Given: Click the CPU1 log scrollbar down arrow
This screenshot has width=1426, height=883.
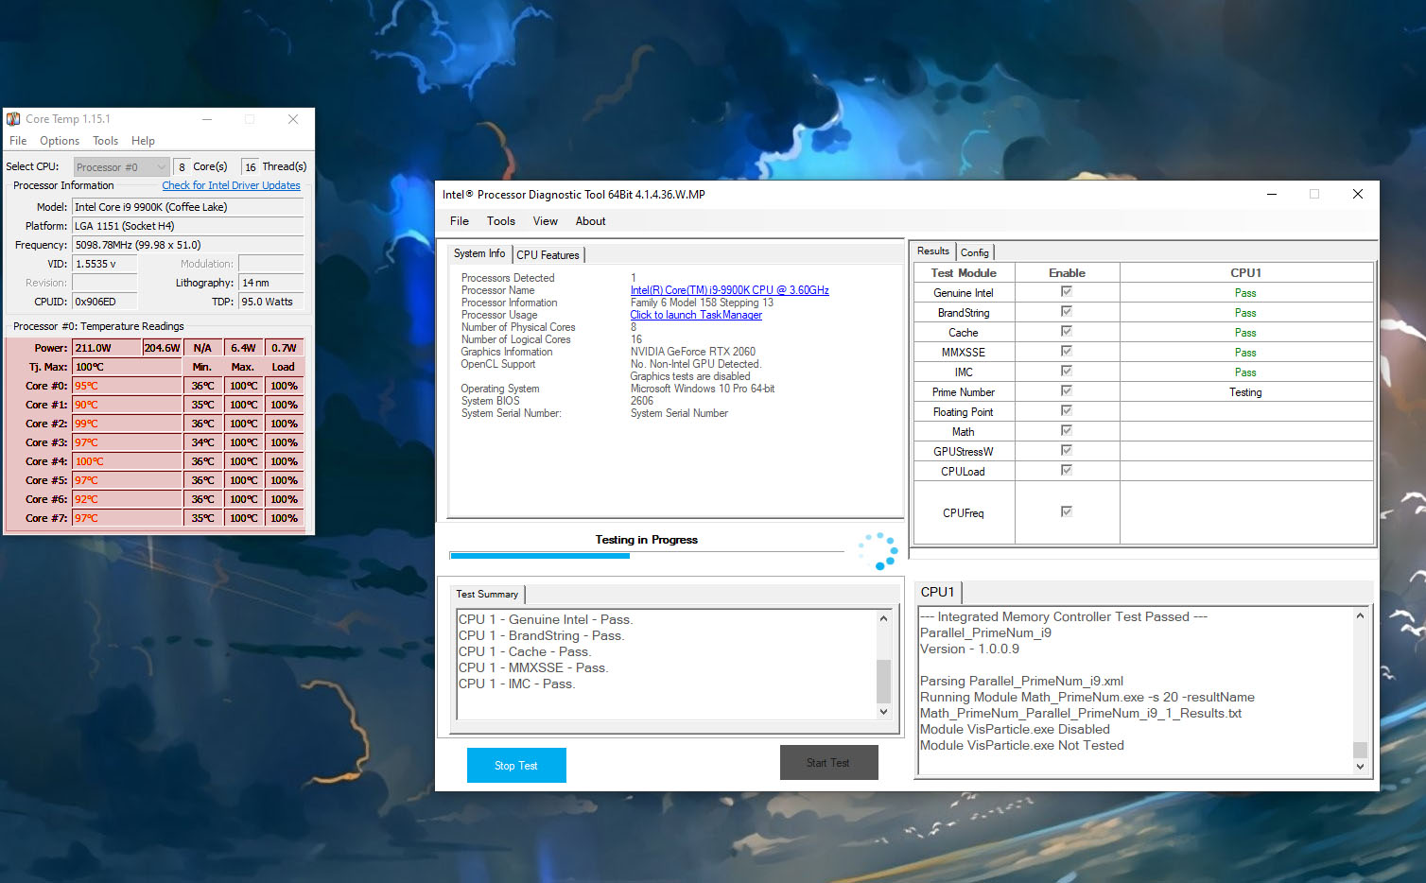Looking at the screenshot, I should tap(1360, 766).
